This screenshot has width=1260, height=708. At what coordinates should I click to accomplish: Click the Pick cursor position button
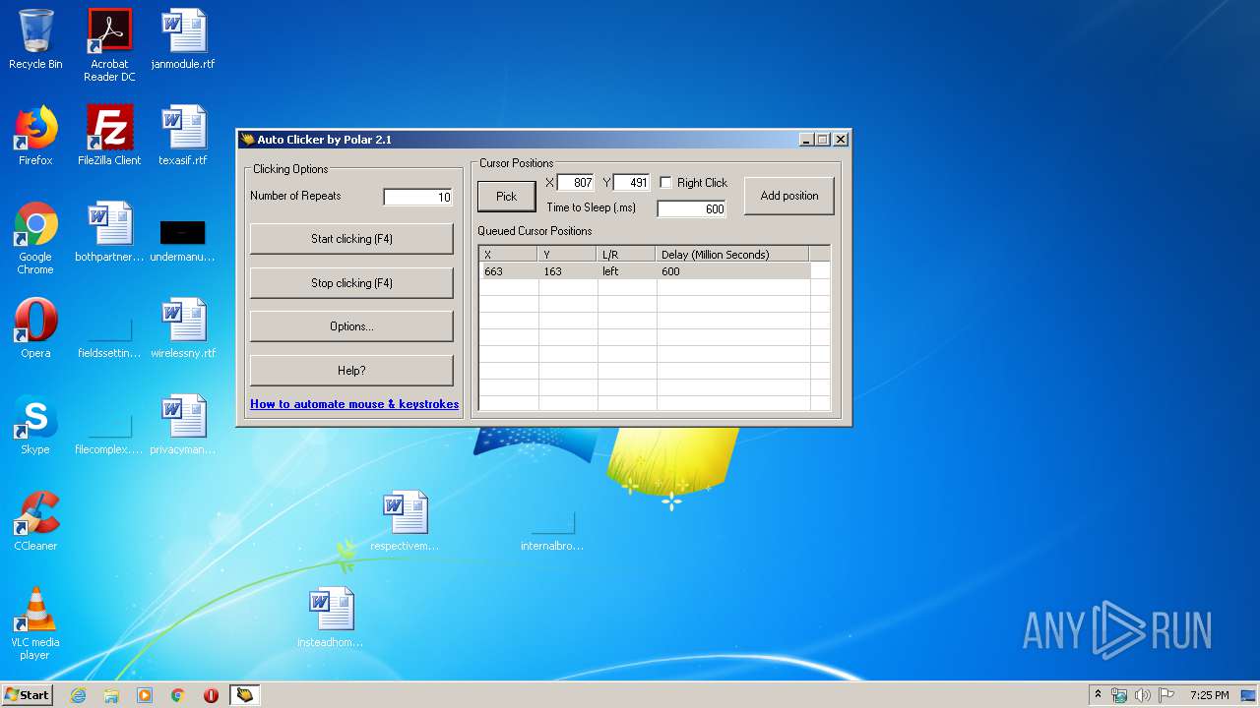[x=506, y=196]
